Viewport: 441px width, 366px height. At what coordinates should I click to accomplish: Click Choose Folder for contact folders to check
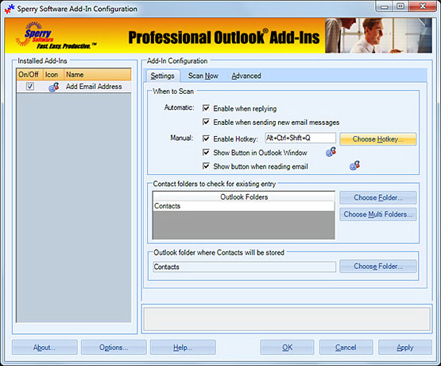tap(377, 197)
